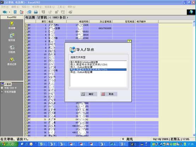Click the blue mobile phone toolbar icon
This screenshot has height=147, width=196.
click(x=15, y=12)
